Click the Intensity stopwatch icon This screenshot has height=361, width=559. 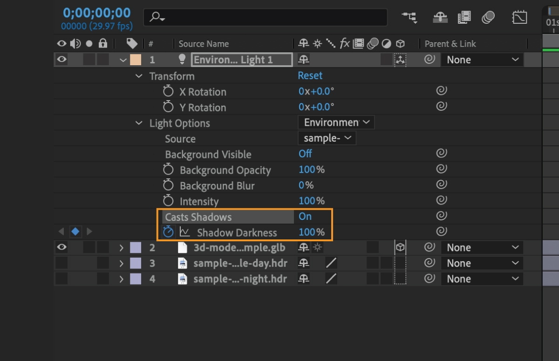(168, 201)
